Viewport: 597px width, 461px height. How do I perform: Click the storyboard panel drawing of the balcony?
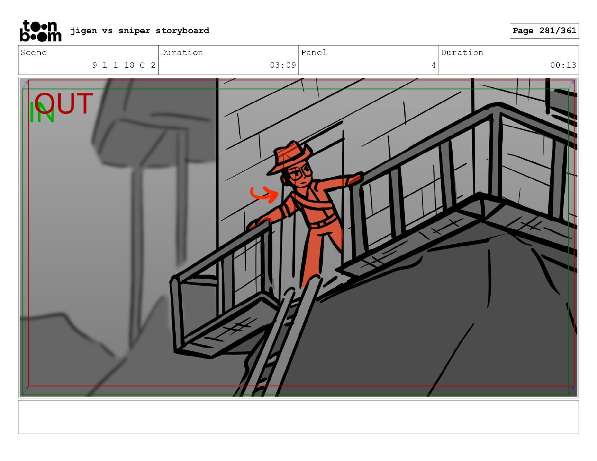click(x=298, y=237)
